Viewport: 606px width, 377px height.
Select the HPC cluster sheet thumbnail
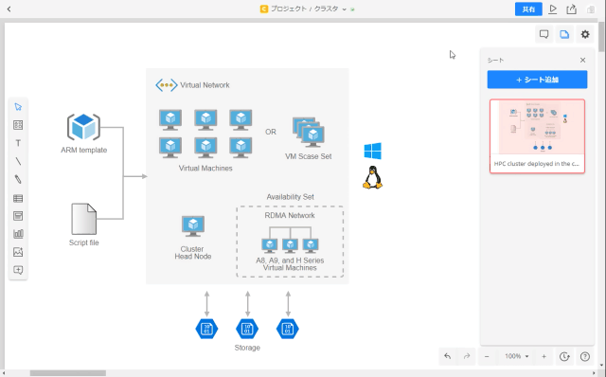(537, 136)
